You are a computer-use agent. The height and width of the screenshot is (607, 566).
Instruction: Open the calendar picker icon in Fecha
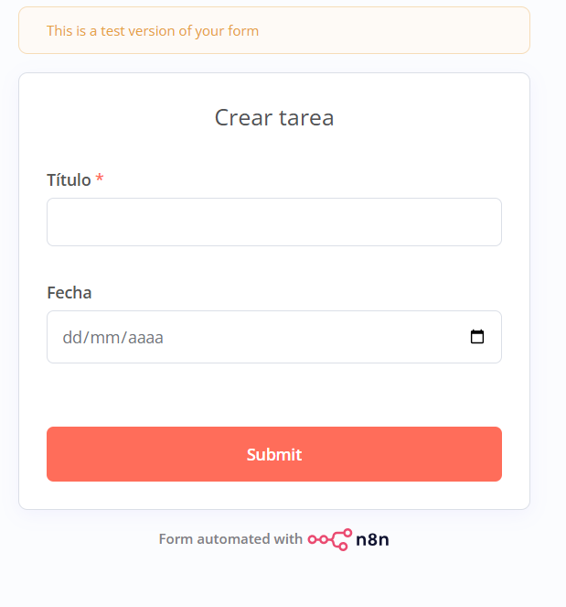coord(476,337)
